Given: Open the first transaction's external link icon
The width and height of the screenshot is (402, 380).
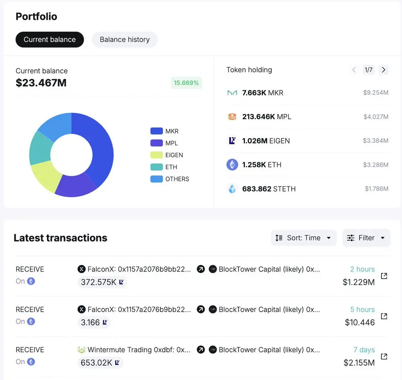Looking at the screenshot, I should 384,276.
